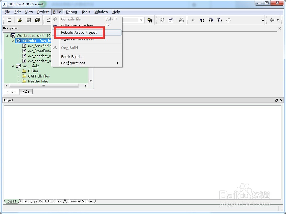Select Batch Build... menu entry
Image resolution: width=286 pixels, height=214 pixels.
coord(87,57)
